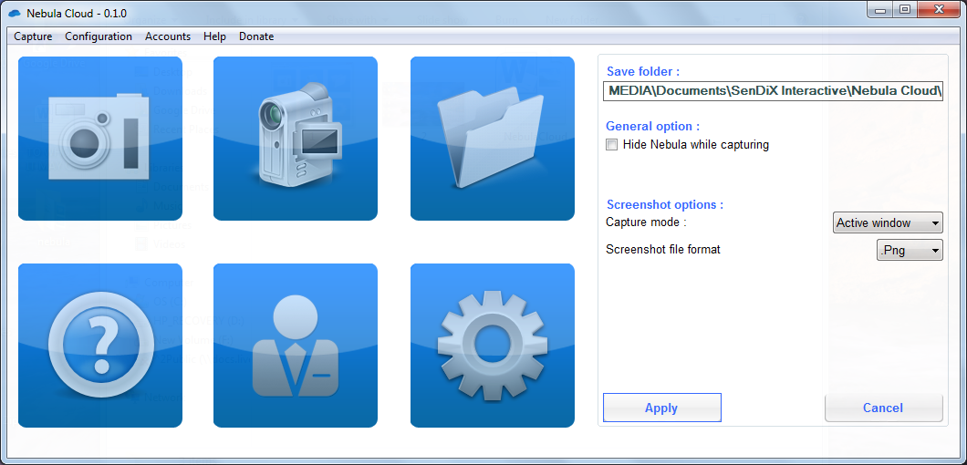Expand the Capture mode dropdown

(x=888, y=222)
